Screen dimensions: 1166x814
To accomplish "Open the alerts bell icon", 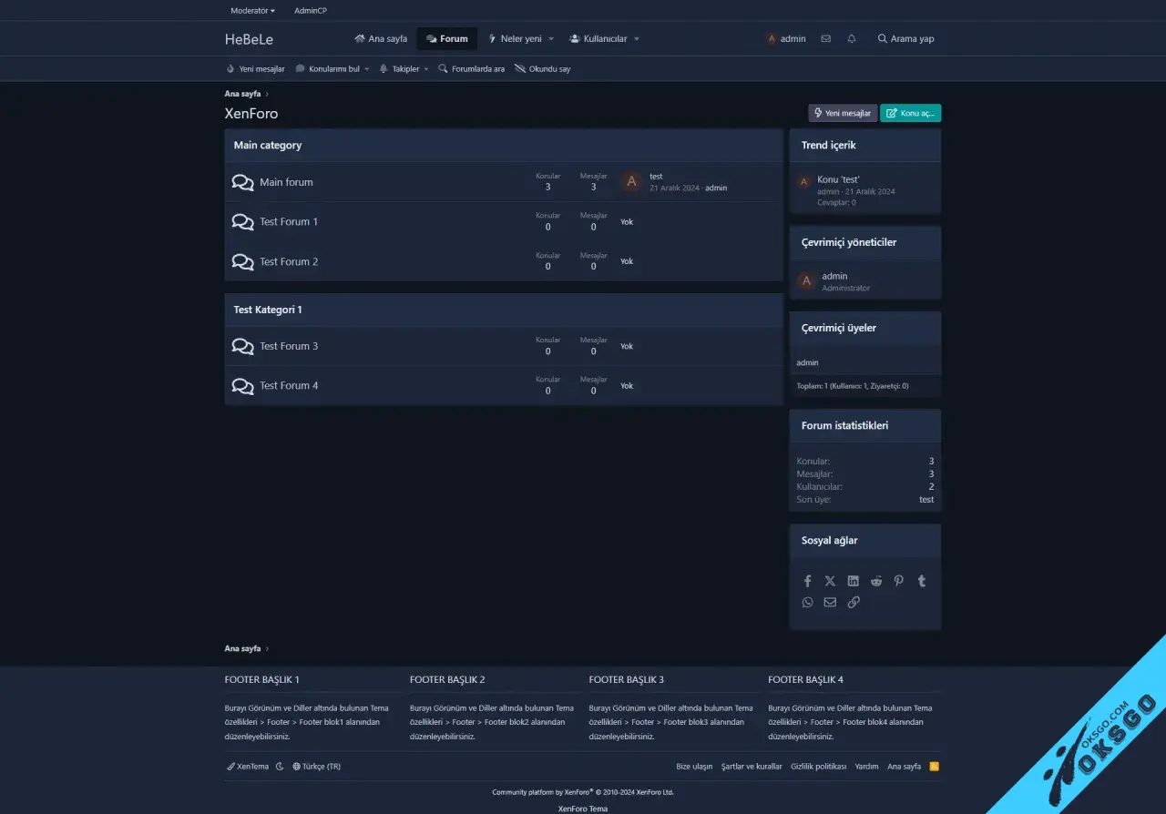I will coord(852,39).
